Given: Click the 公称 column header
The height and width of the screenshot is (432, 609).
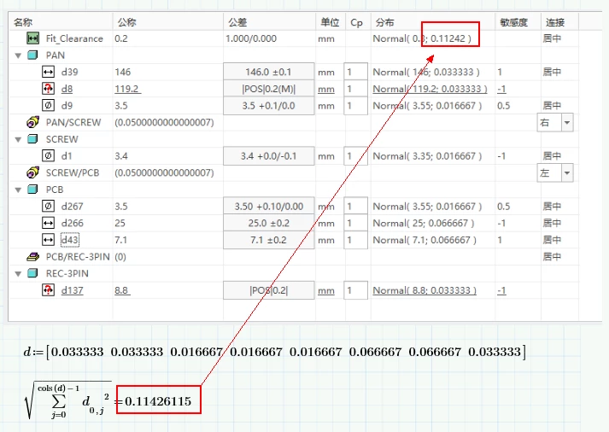Looking at the screenshot, I should (127, 22).
